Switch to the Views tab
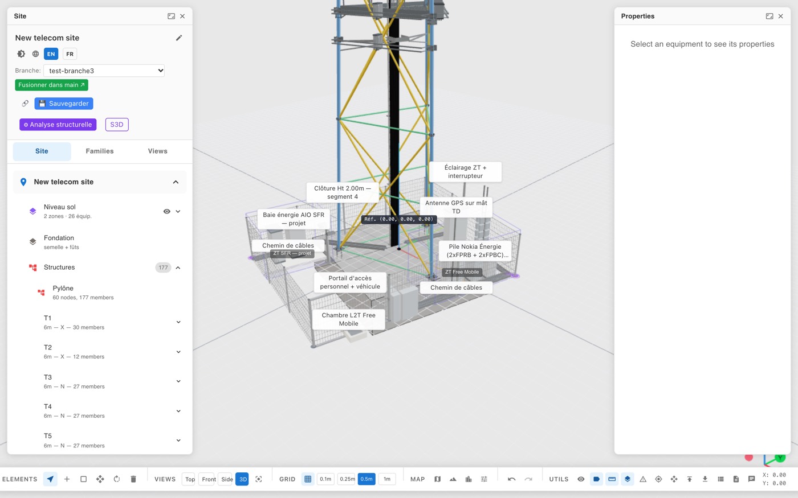798x498 pixels. [158, 151]
